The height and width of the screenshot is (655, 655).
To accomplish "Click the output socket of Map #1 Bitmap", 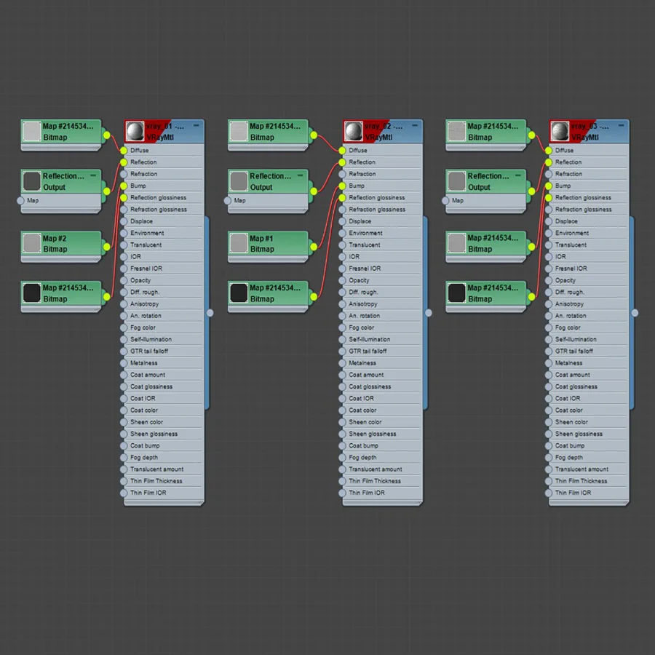I will coord(314,247).
